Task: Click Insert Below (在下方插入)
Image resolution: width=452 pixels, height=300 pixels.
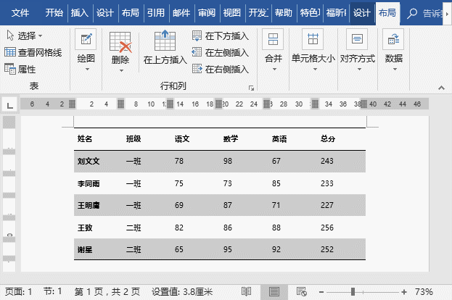Action: [x=221, y=36]
